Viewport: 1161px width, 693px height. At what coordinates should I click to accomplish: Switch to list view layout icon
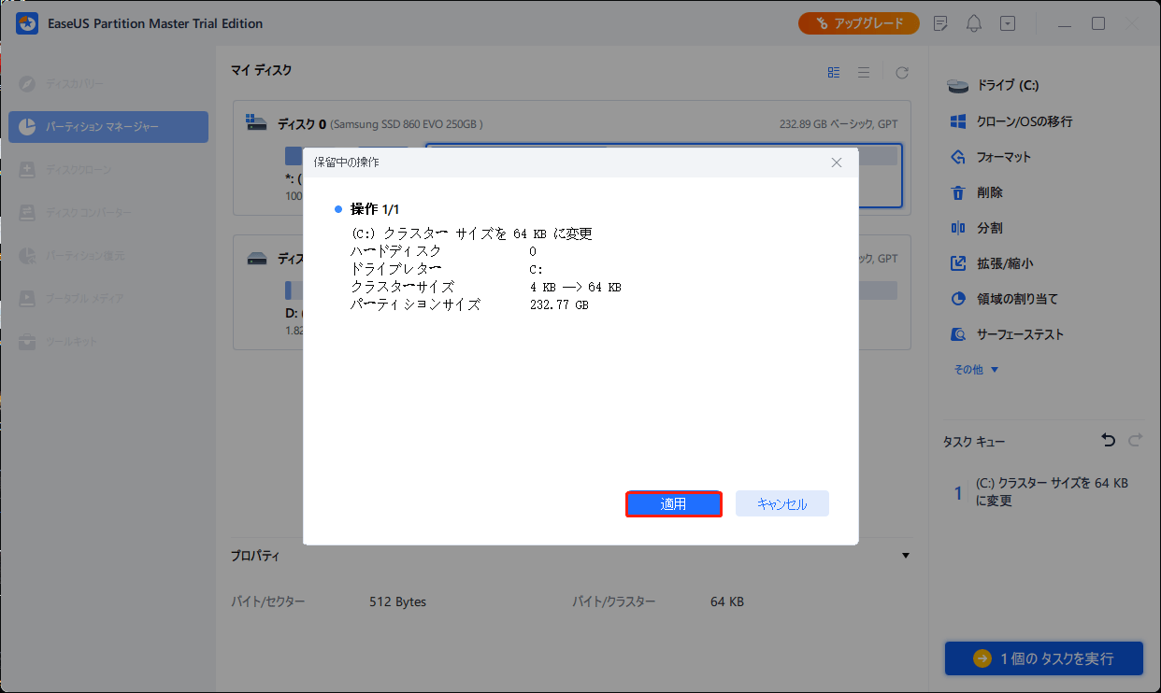click(864, 72)
